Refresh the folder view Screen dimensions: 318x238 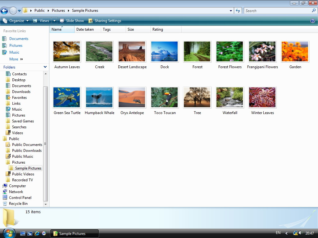(238, 11)
